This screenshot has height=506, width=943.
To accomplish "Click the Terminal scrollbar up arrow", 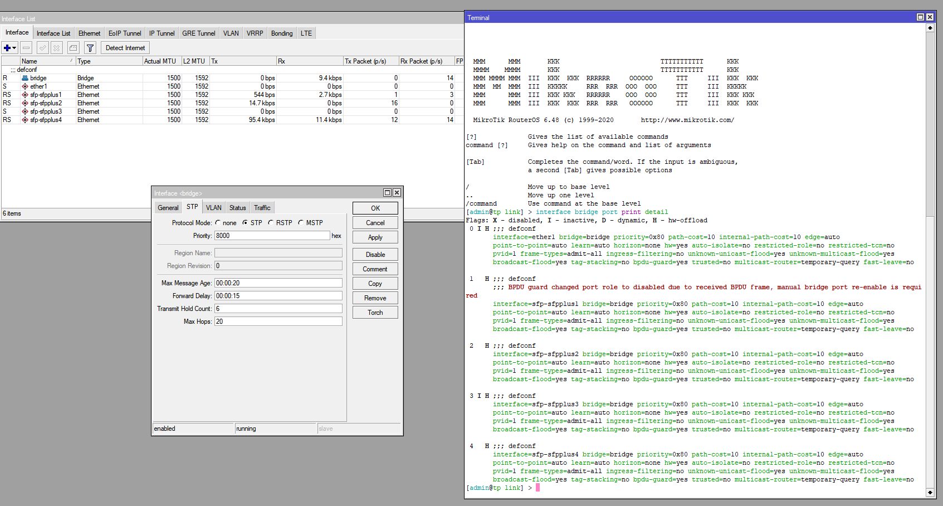I will [930, 28].
